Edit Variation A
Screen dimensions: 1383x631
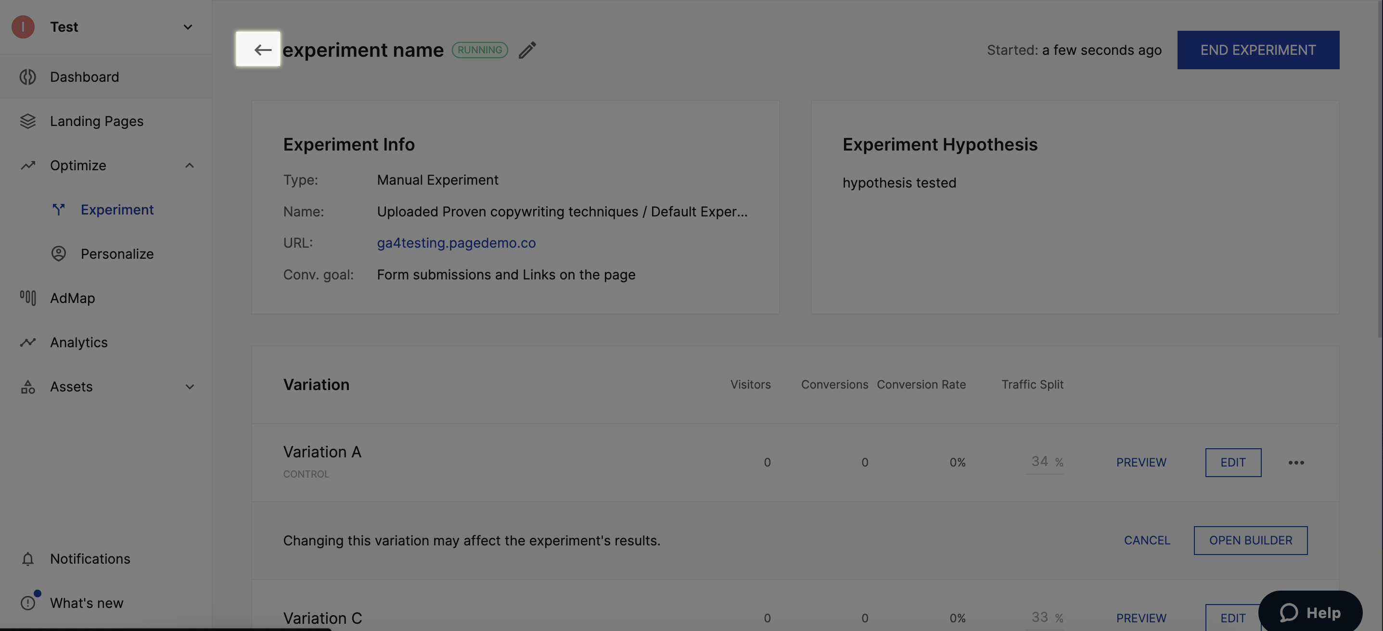pos(1233,463)
